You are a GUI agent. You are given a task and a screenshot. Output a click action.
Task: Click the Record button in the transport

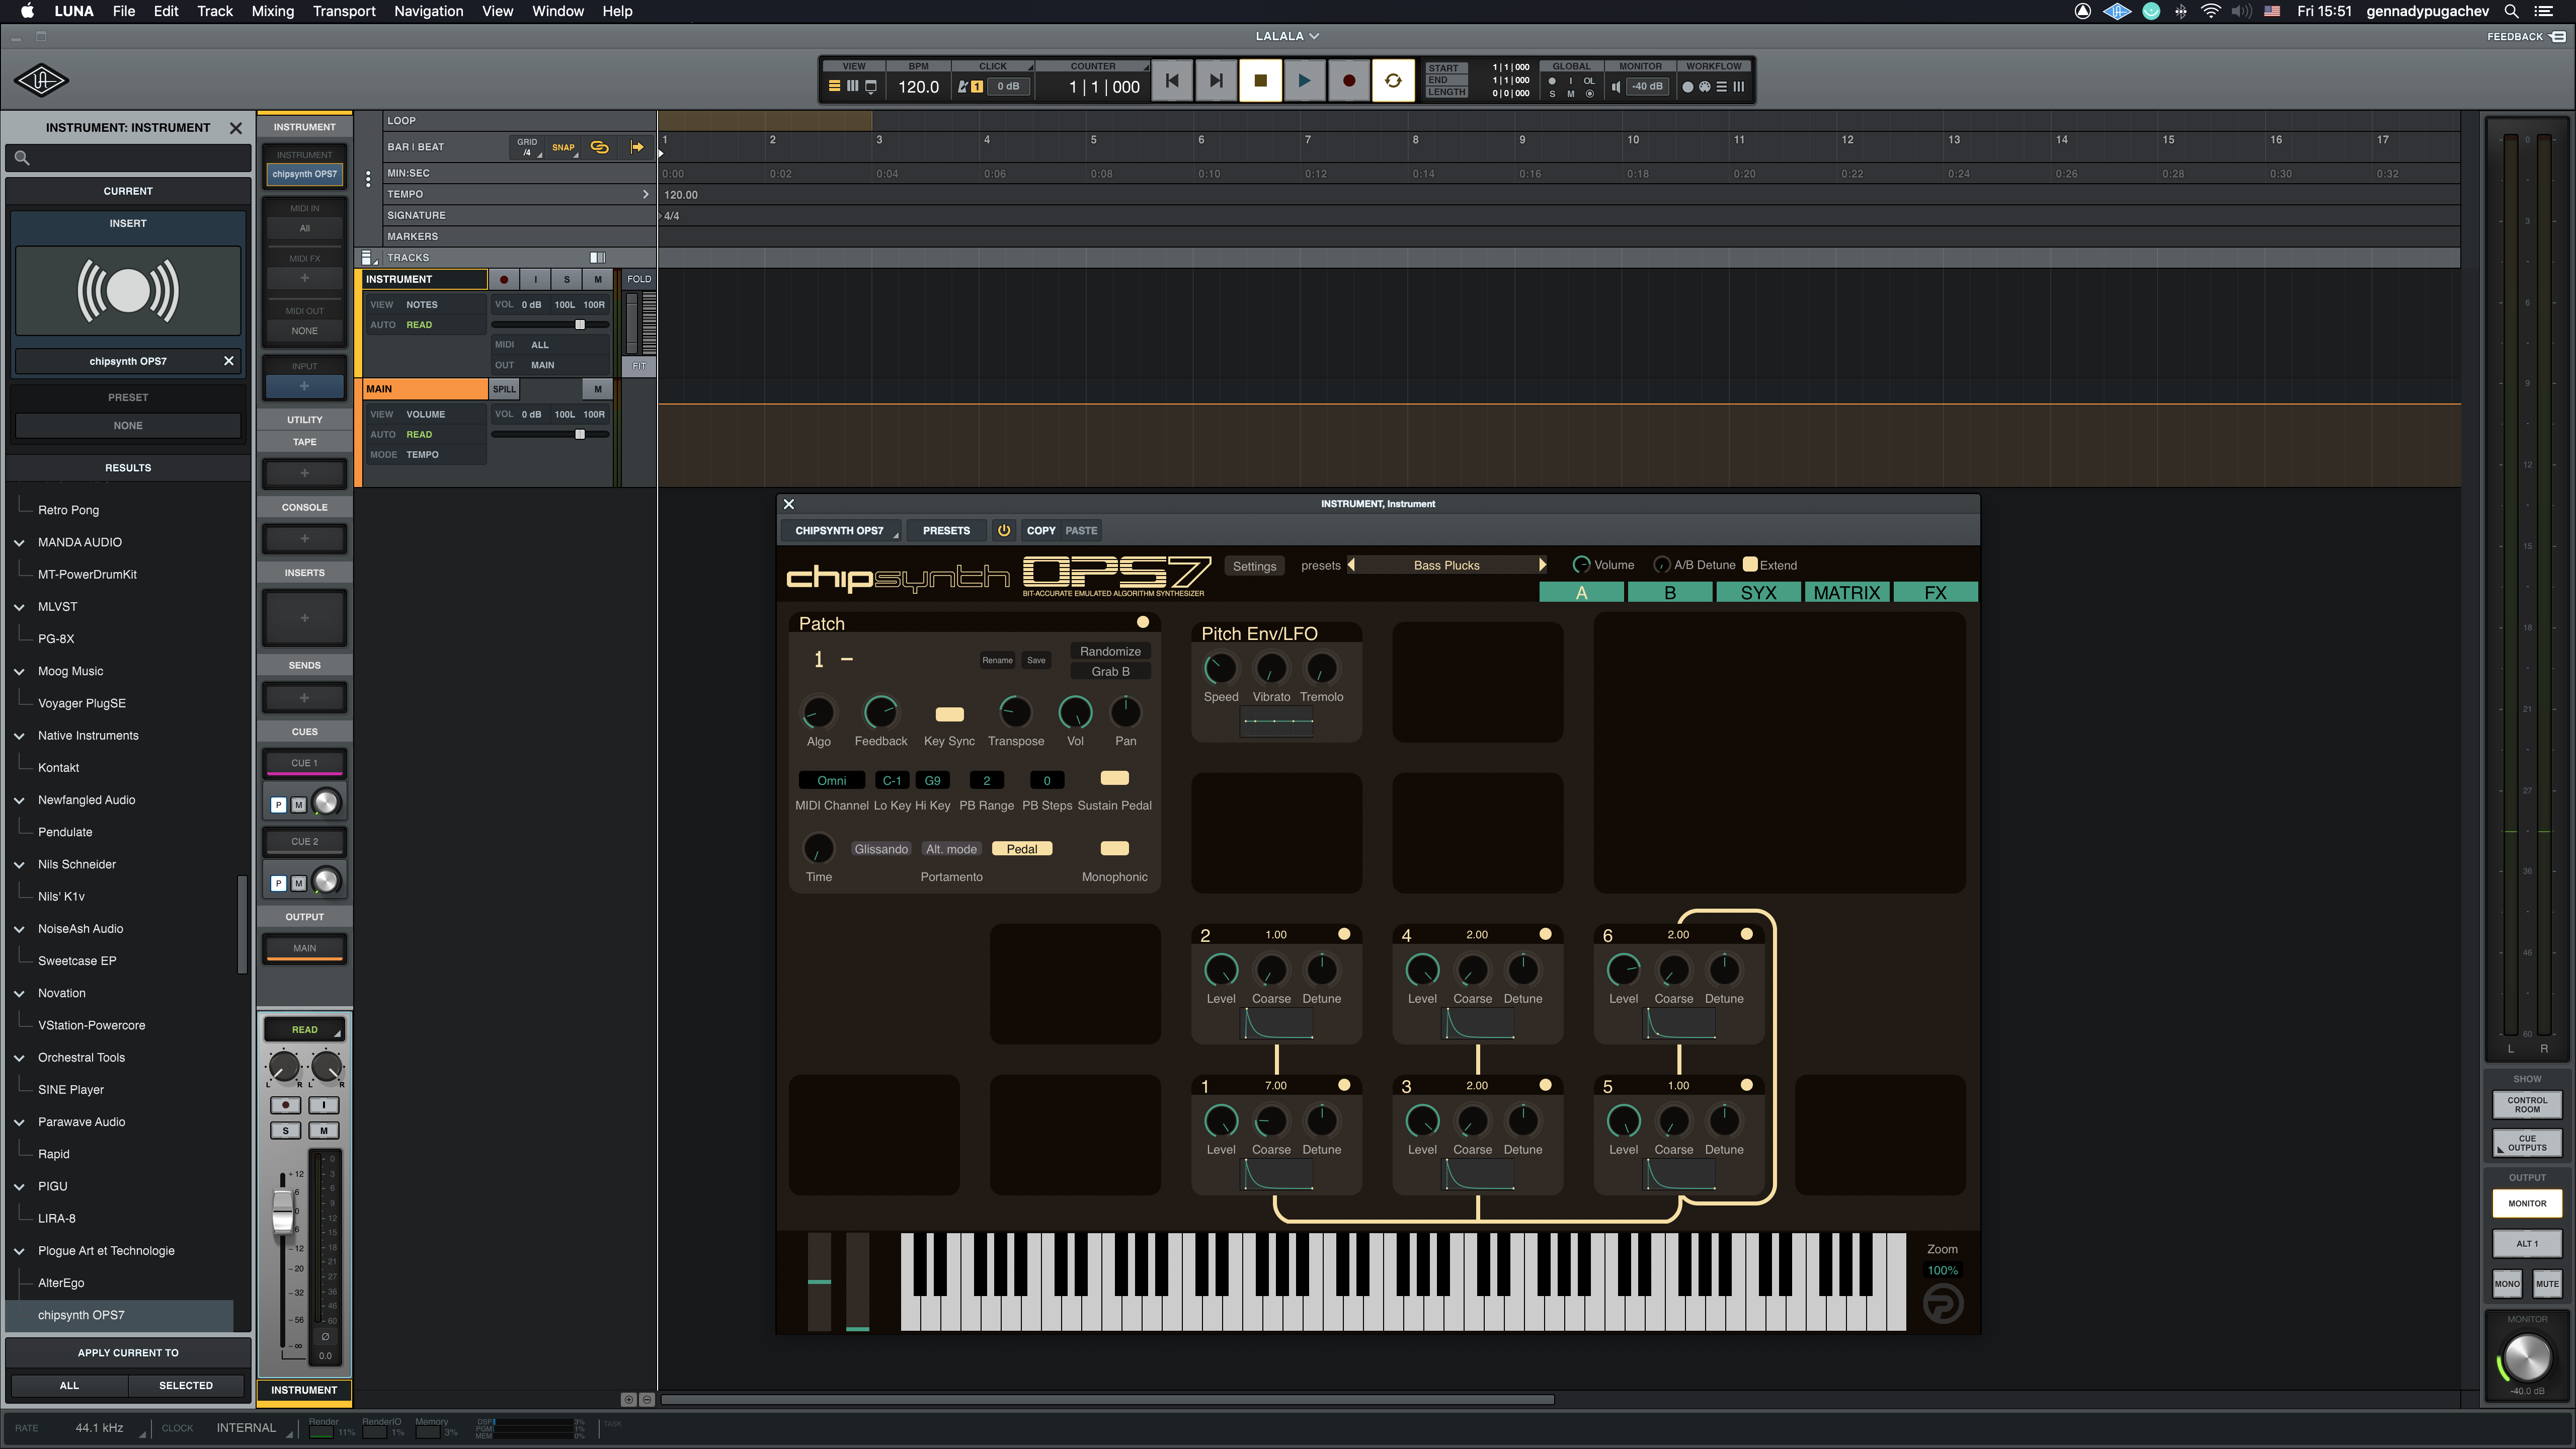point(1348,81)
